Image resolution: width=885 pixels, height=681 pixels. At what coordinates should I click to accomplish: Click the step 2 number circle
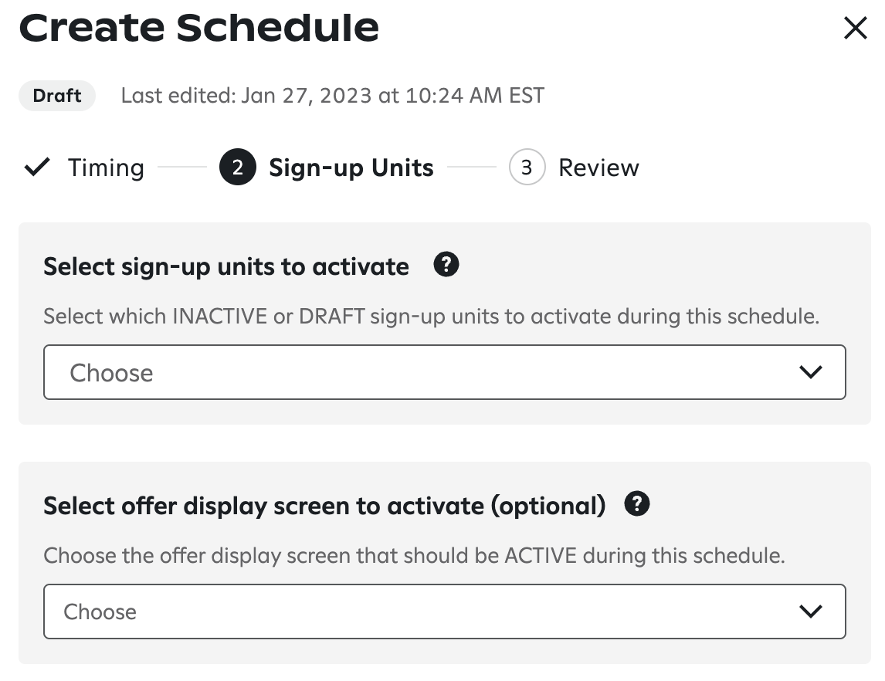(237, 168)
